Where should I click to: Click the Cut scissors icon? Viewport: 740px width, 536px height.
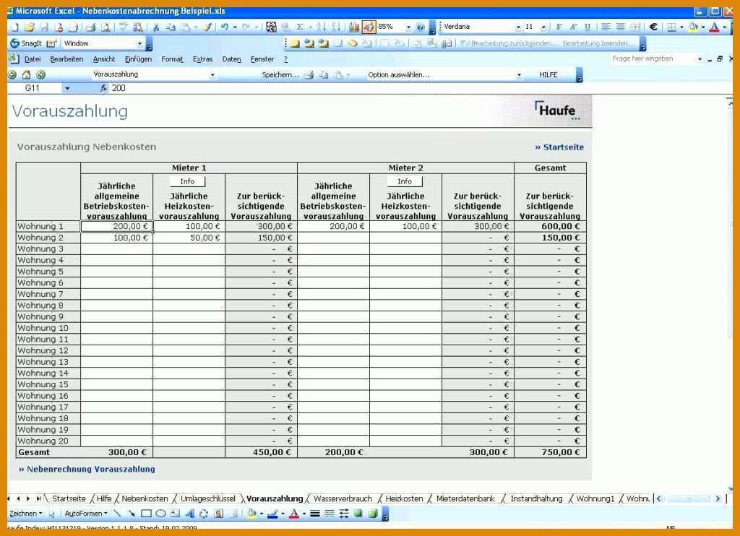click(156, 27)
